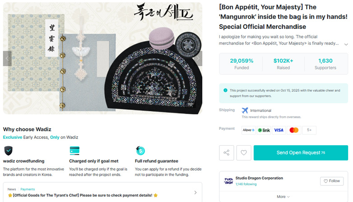Click the Mastercard payment icon

[294, 130]
